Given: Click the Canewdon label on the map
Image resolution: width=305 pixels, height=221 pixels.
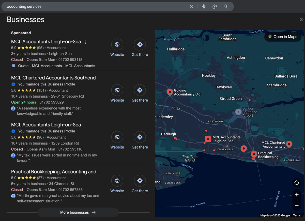Looking at the screenshot, I should (274, 58).
